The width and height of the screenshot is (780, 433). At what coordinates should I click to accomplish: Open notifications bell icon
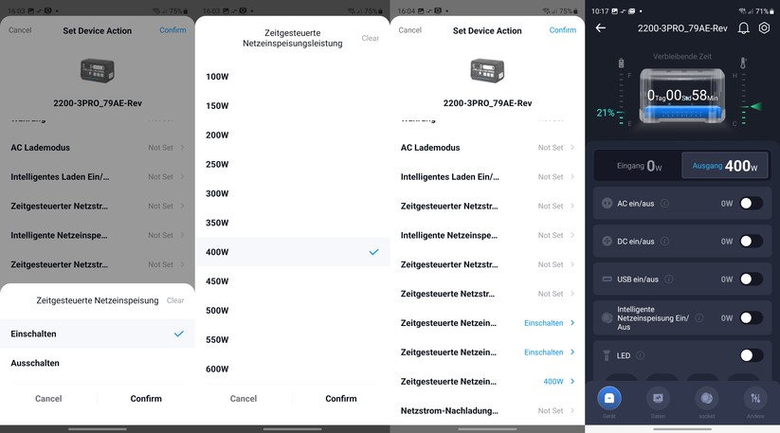(x=743, y=28)
